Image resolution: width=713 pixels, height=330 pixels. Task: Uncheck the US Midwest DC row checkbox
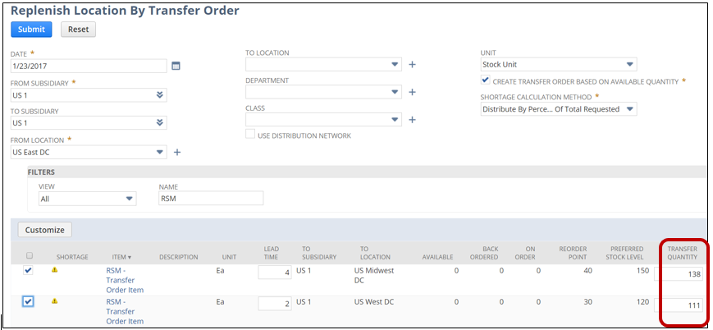[28, 270]
